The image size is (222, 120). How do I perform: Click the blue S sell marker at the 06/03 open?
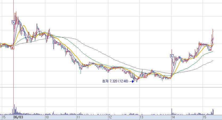pos(13,22)
